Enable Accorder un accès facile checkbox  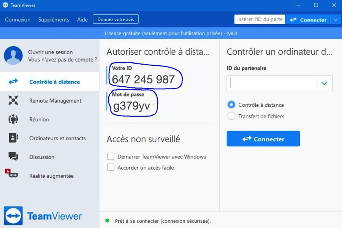pyautogui.click(x=111, y=167)
